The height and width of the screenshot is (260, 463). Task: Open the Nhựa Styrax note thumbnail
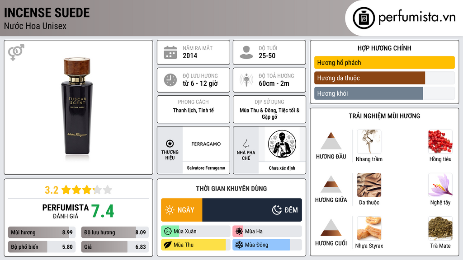pos(369,228)
